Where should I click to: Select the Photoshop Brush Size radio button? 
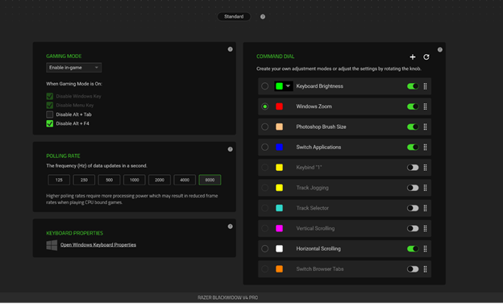click(264, 127)
